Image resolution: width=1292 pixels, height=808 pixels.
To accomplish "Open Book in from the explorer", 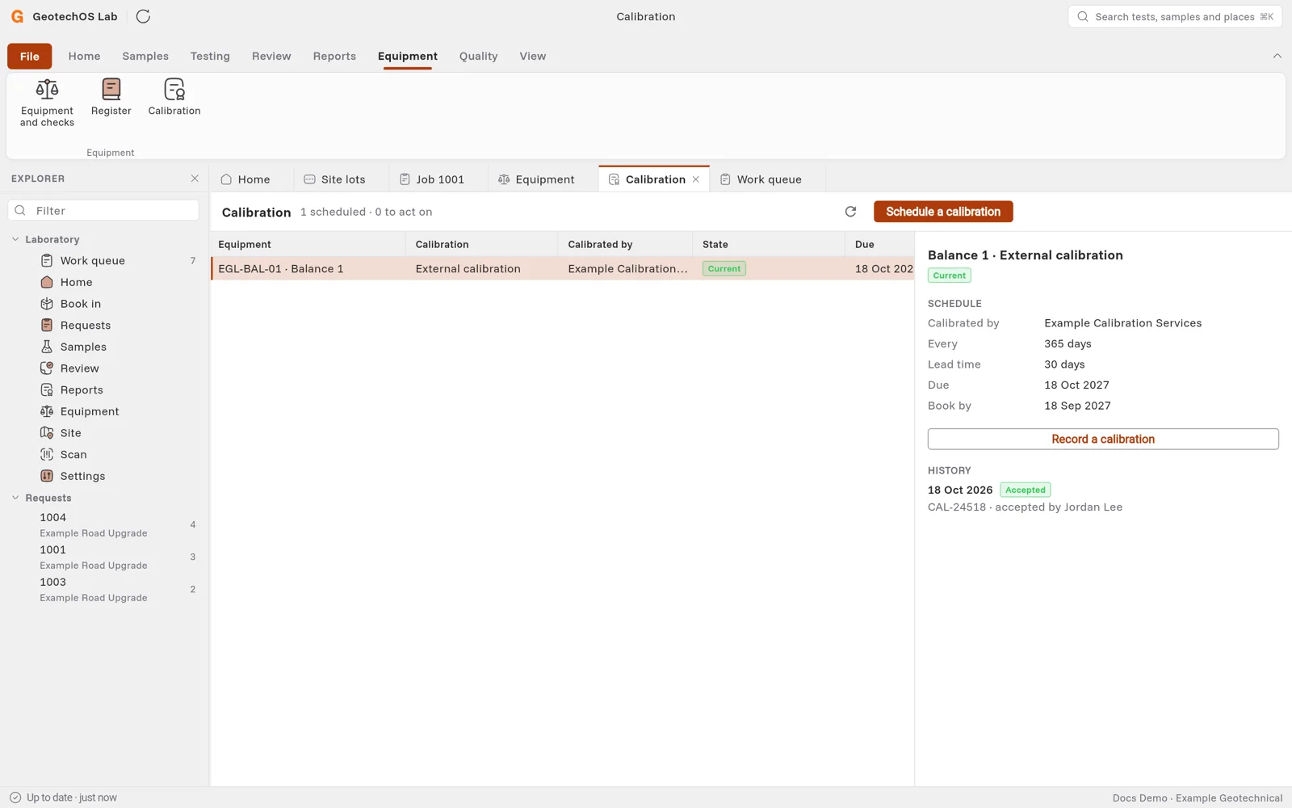I will [x=103, y=304].
